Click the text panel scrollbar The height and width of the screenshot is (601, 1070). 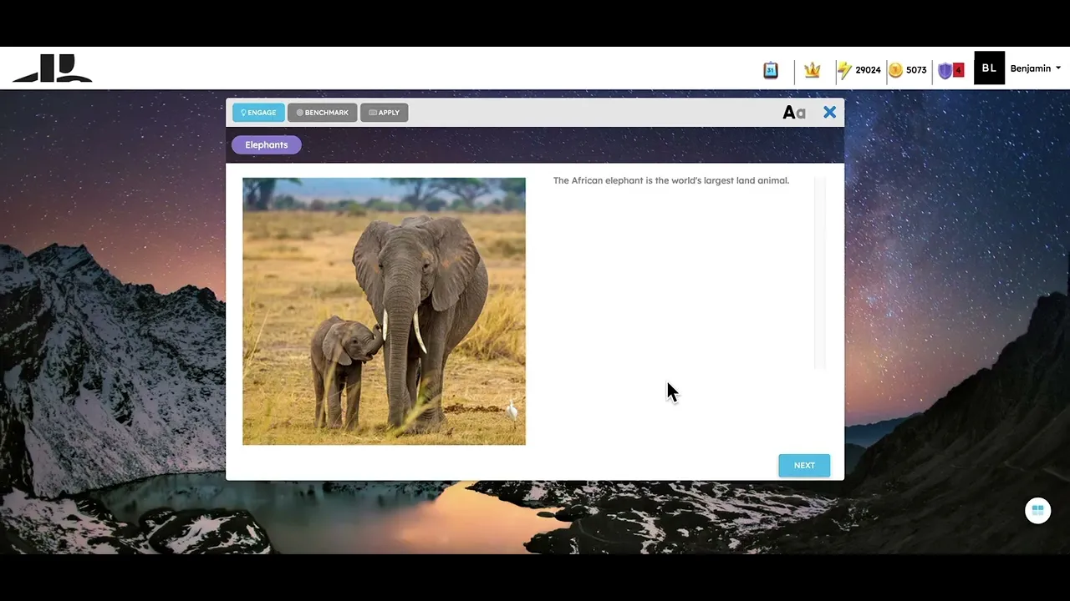(x=819, y=273)
